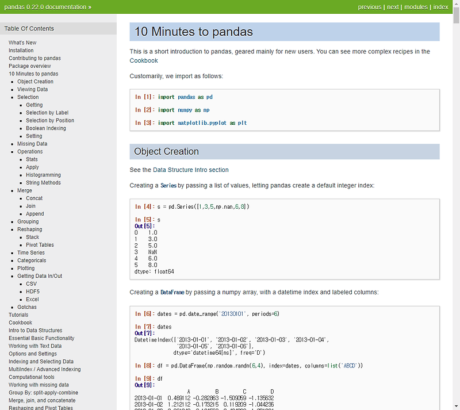
Task: Open Cookbook entry in the sidebar
Action: [20, 323]
